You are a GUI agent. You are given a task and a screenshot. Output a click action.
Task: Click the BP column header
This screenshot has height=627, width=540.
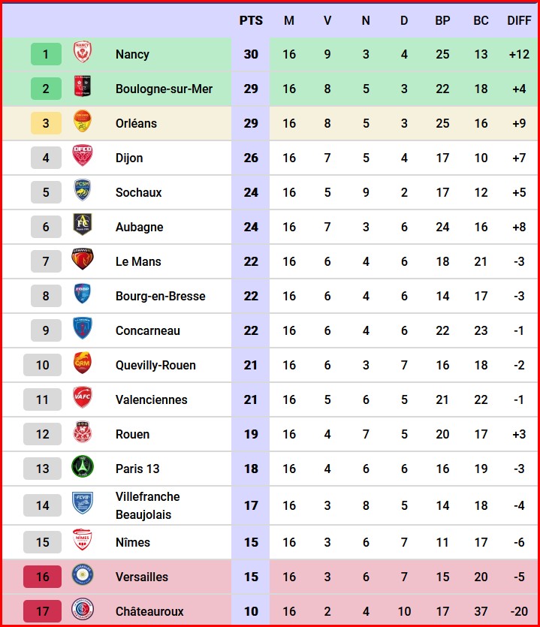pos(442,20)
